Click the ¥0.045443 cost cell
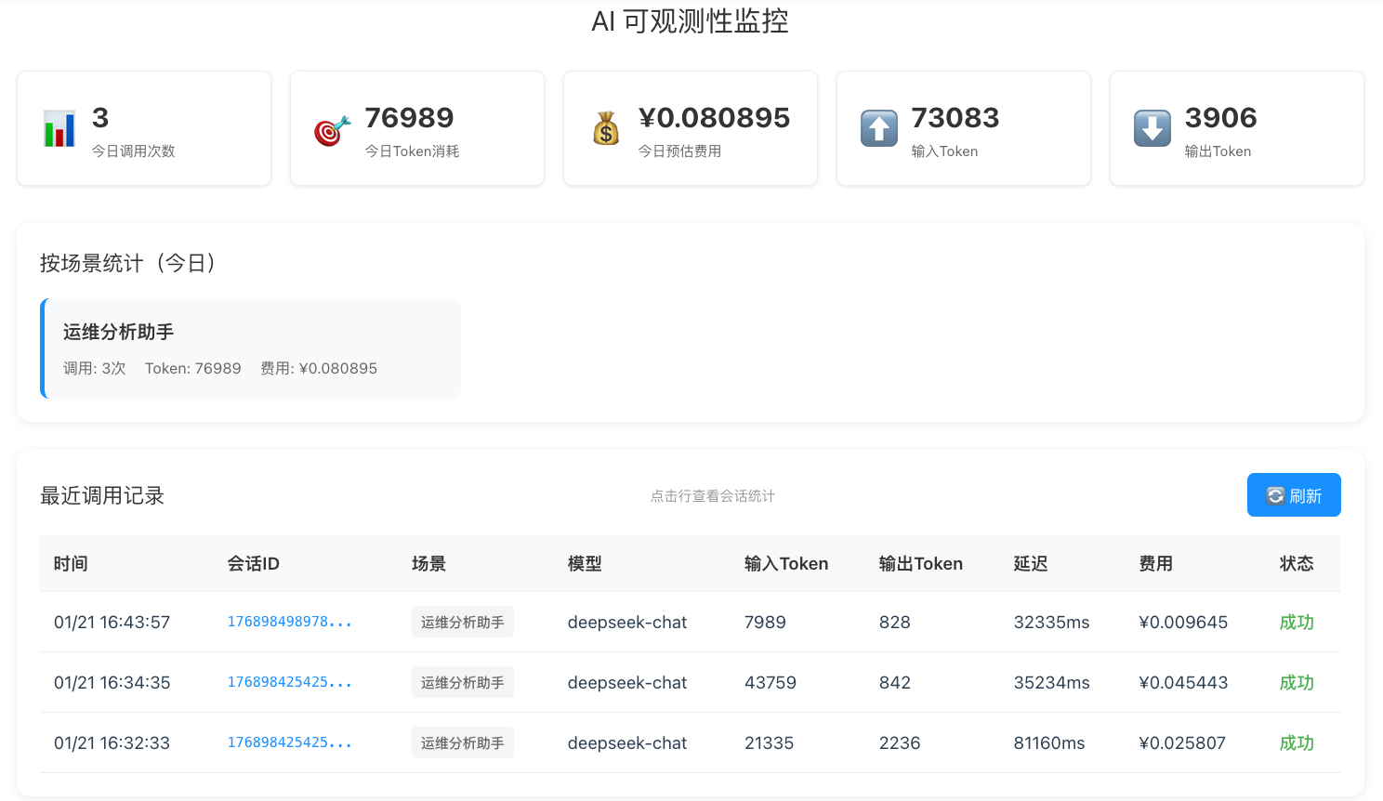The width and height of the screenshot is (1383, 801). 1183,682
